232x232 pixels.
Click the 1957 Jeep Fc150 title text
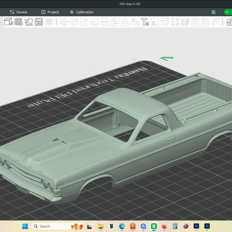tap(130, 4)
